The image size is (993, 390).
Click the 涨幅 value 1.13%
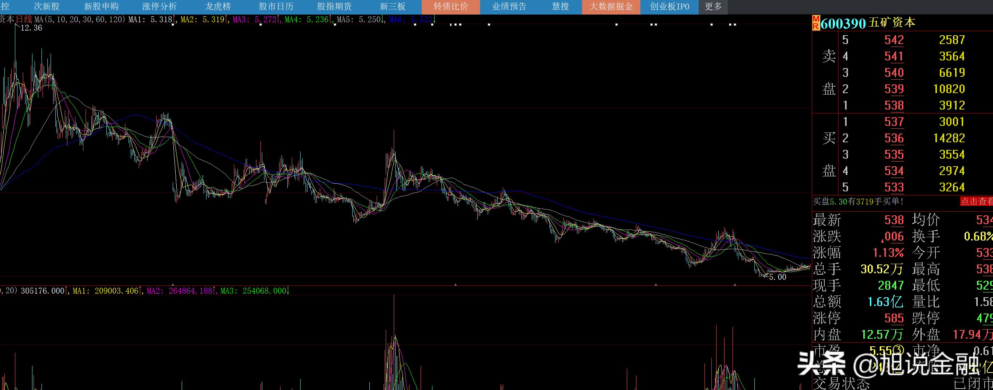coord(888,253)
